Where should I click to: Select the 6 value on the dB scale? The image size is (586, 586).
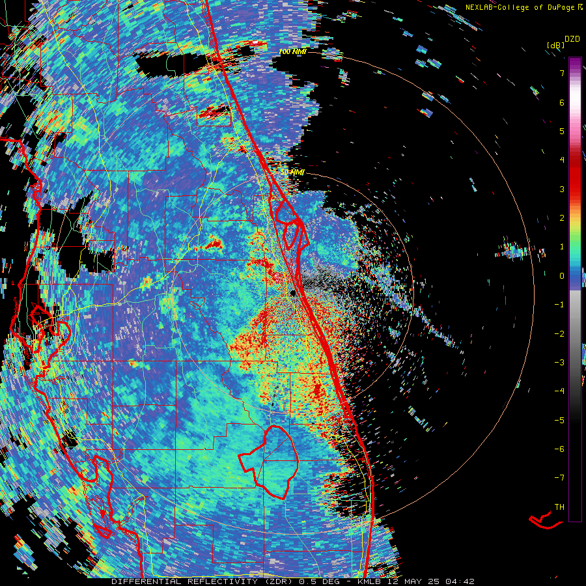[x=562, y=102]
